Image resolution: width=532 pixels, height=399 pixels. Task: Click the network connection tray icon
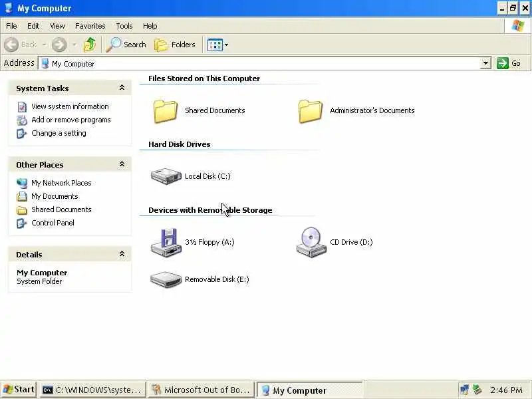pyautogui.click(x=464, y=390)
